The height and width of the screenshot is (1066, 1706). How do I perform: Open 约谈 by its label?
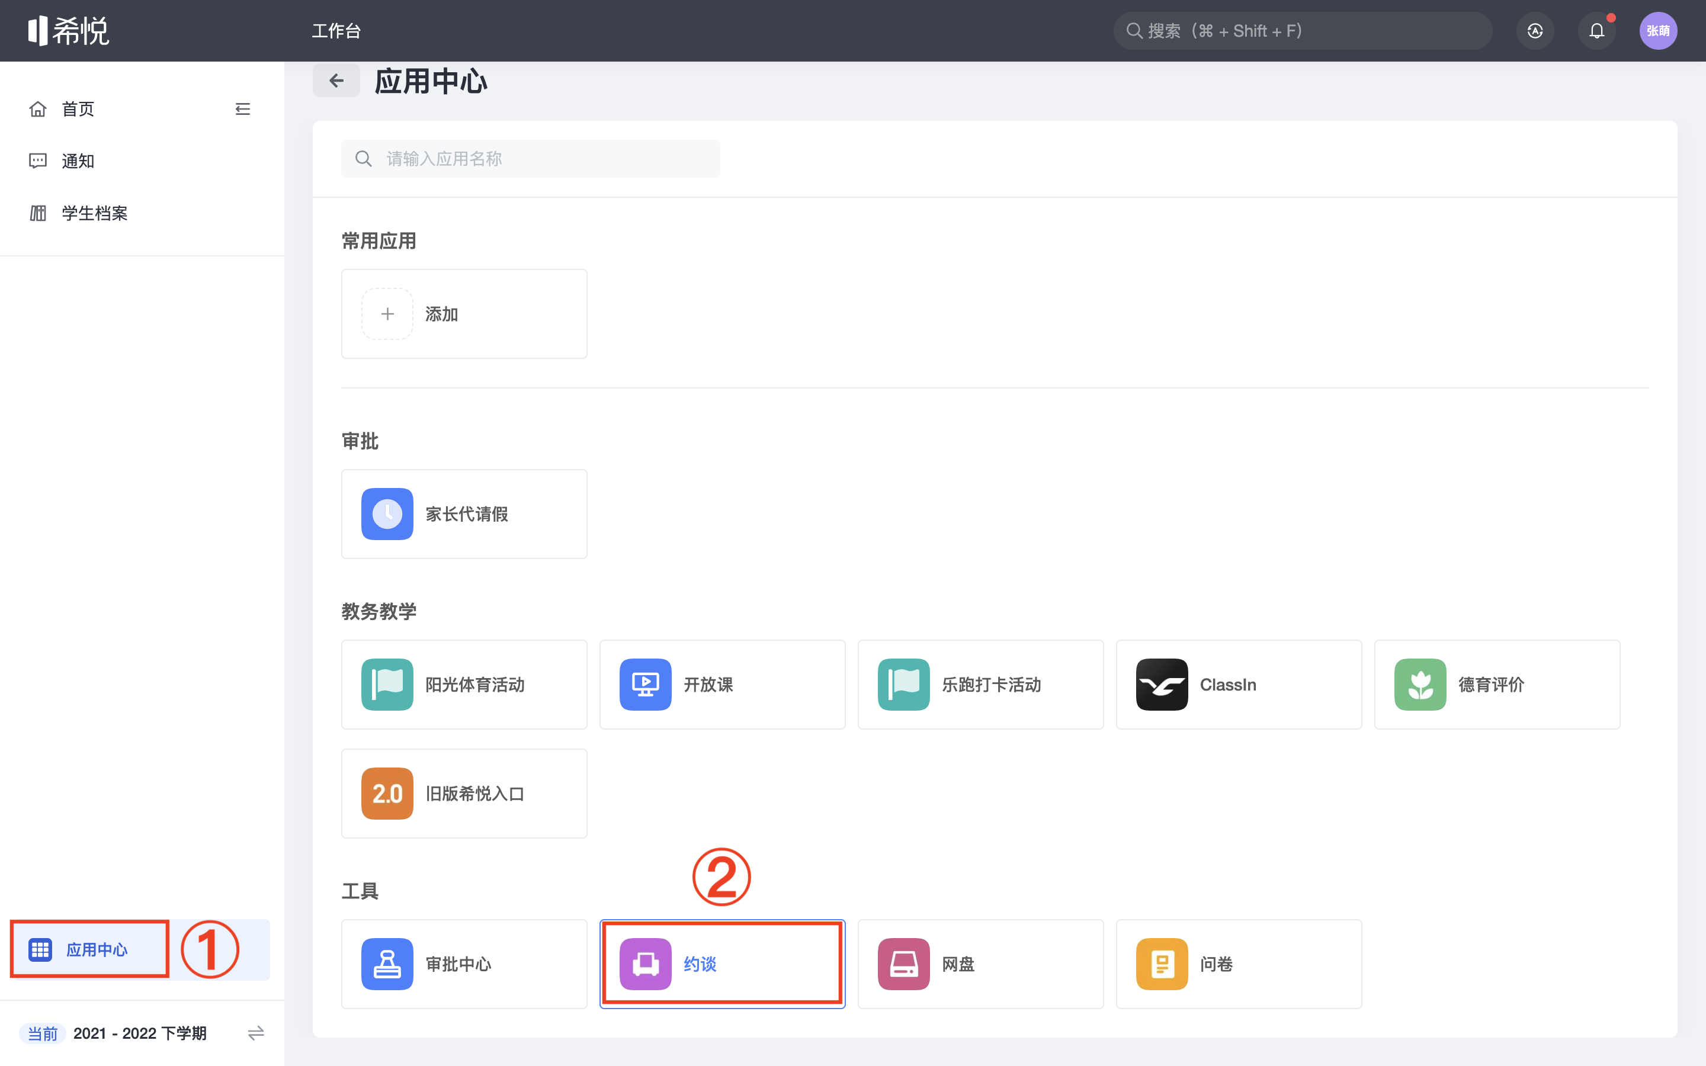click(700, 964)
